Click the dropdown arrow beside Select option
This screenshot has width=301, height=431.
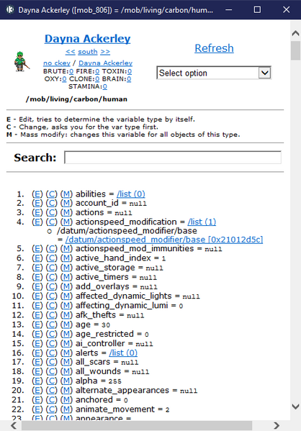pos(264,73)
